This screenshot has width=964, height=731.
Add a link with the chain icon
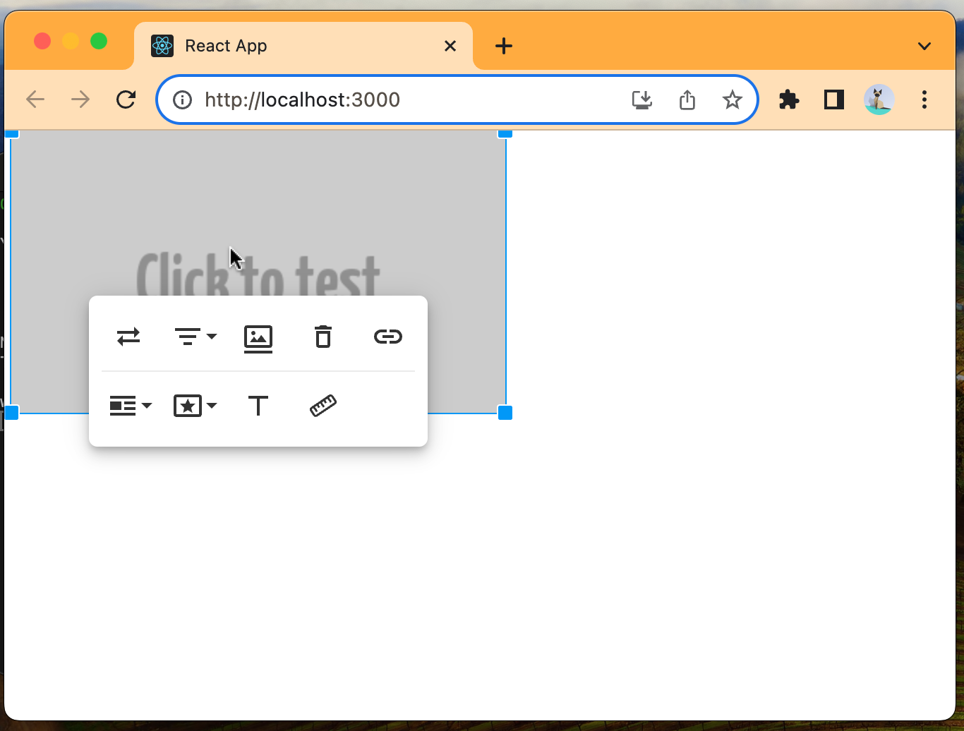click(x=387, y=337)
